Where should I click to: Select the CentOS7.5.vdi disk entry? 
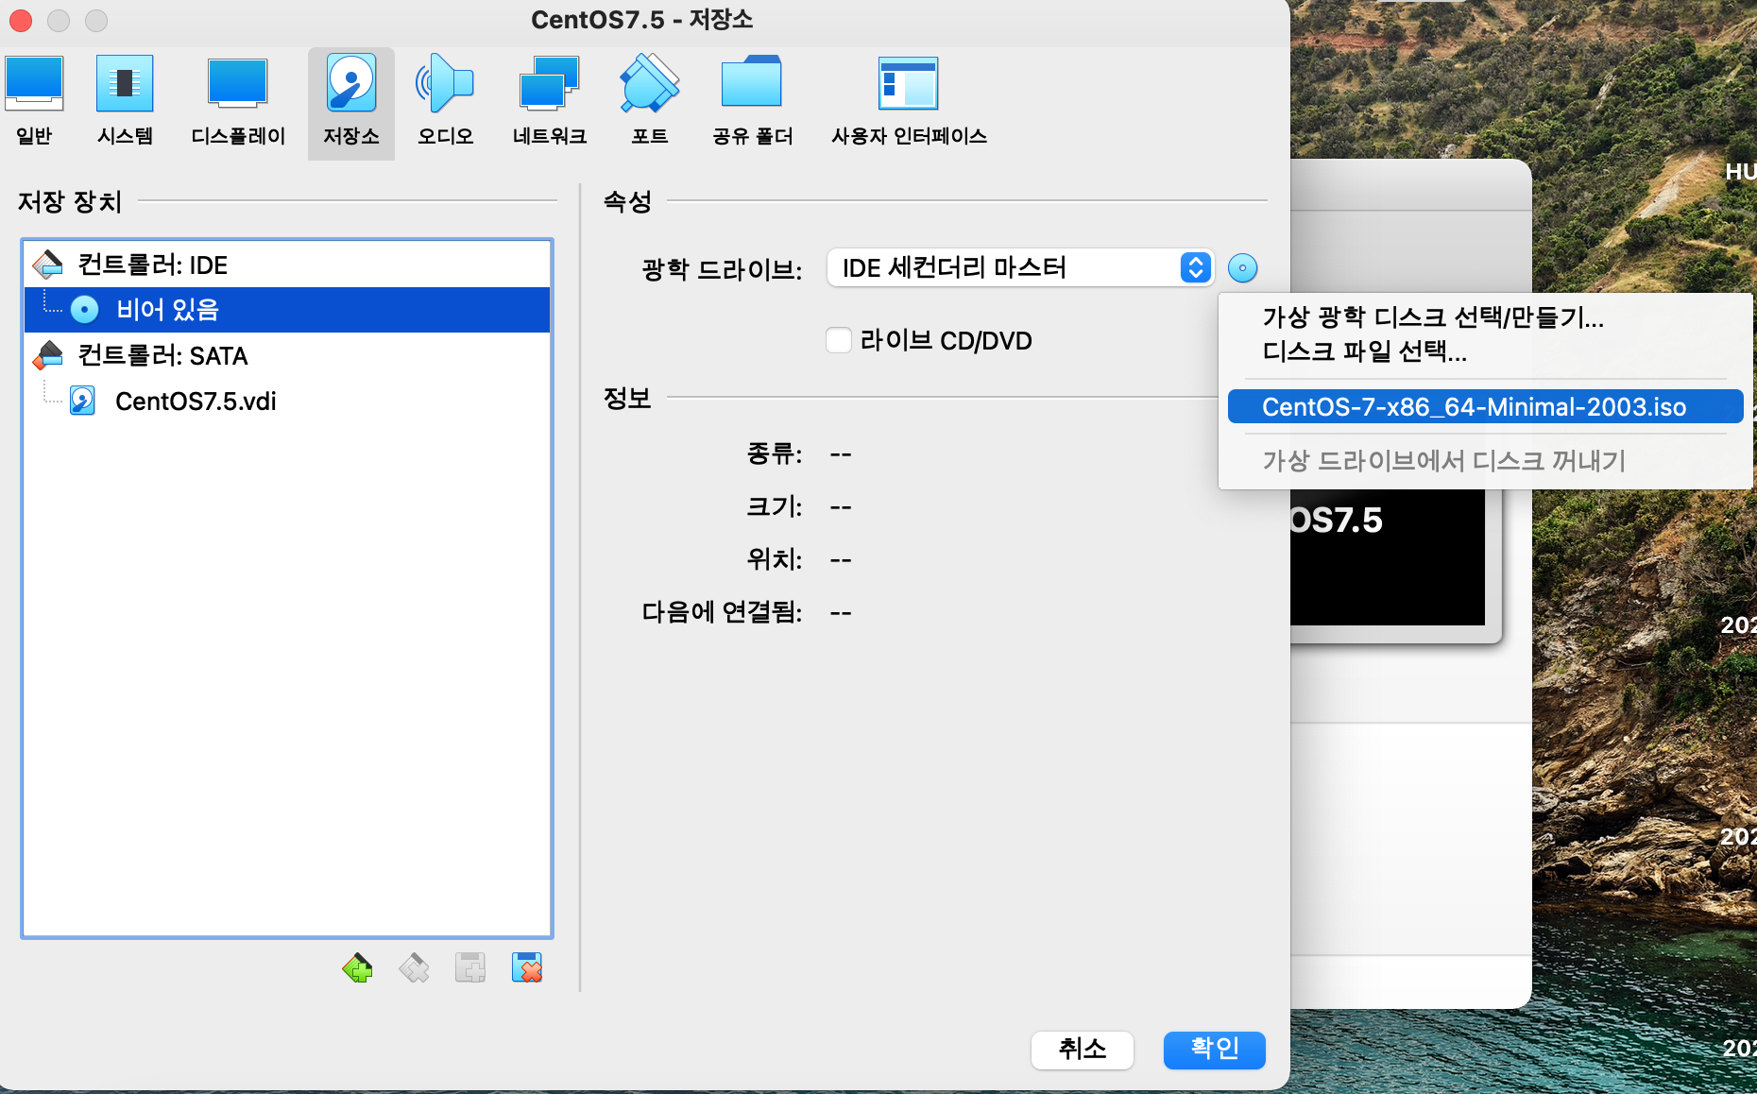click(287, 401)
